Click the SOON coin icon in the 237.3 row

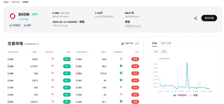pos(53,80)
